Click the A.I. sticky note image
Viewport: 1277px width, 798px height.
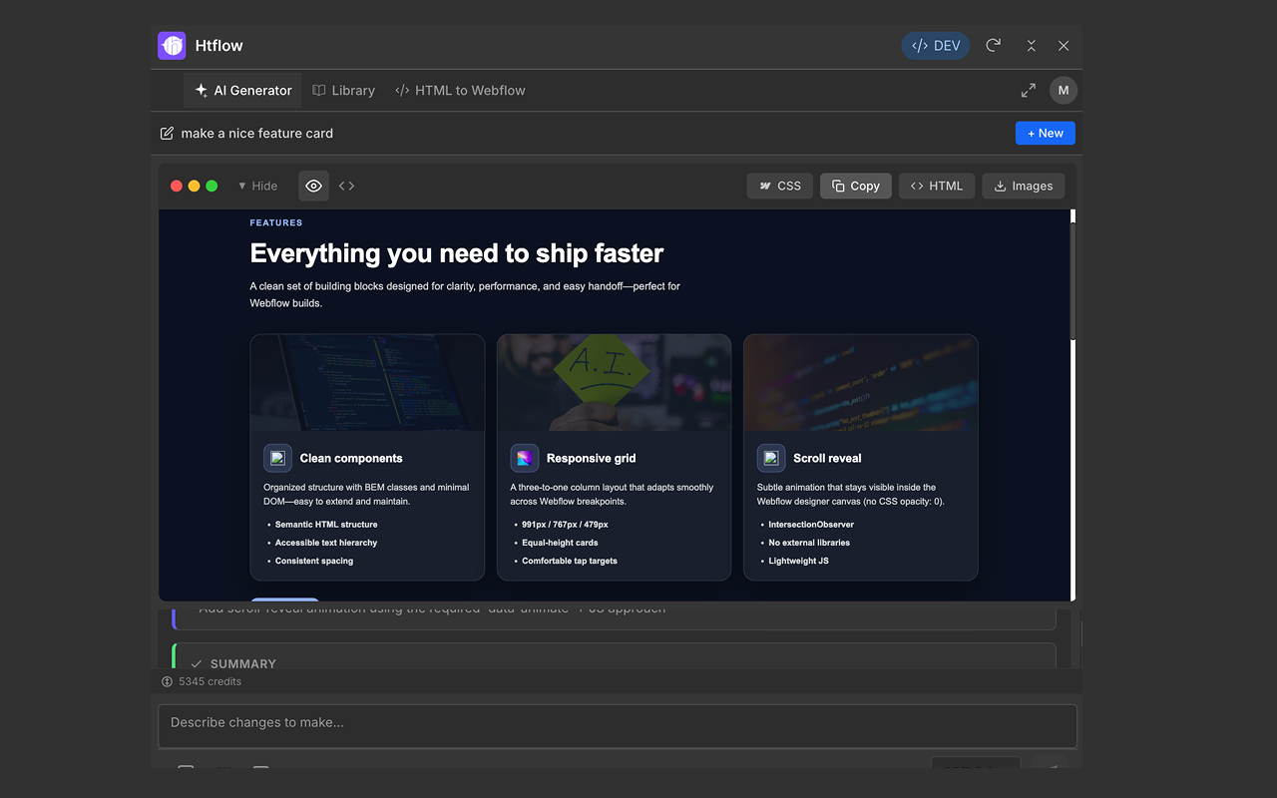point(614,382)
